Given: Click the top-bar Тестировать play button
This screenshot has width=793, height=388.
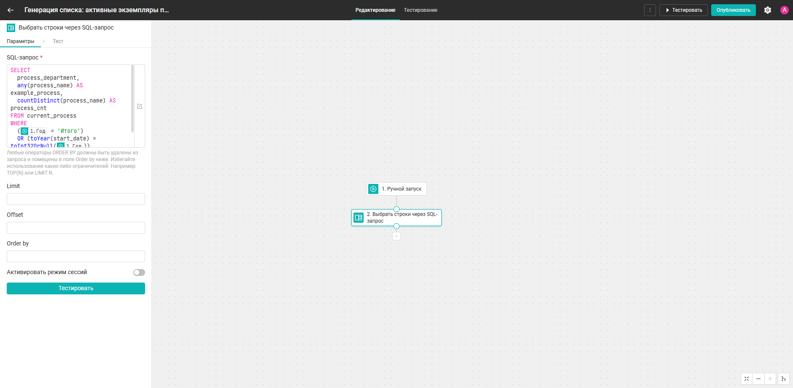Looking at the screenshot, I should pyautogui.click(x=684, y=10).
